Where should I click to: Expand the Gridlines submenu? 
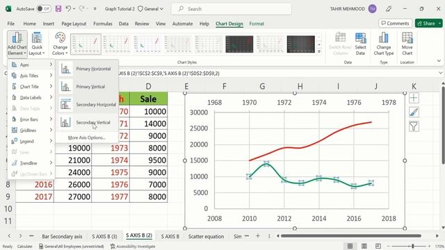pos(31,131)
